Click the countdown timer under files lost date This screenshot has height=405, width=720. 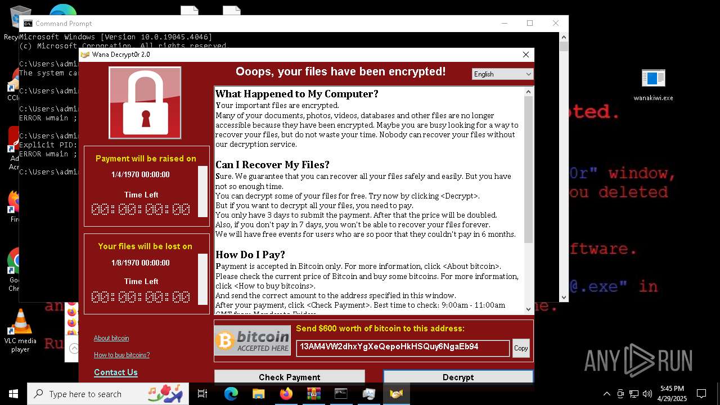(141, 296)
